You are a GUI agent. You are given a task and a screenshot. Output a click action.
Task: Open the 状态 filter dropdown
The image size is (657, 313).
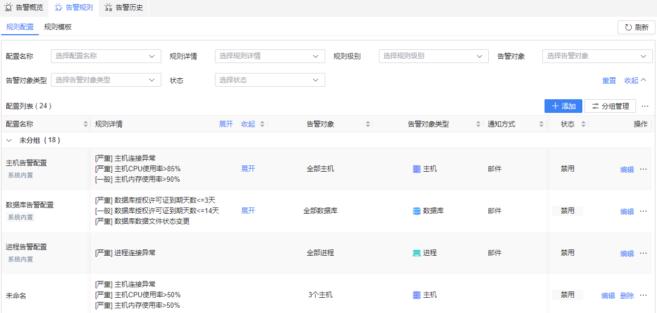(x=270, y=80)
